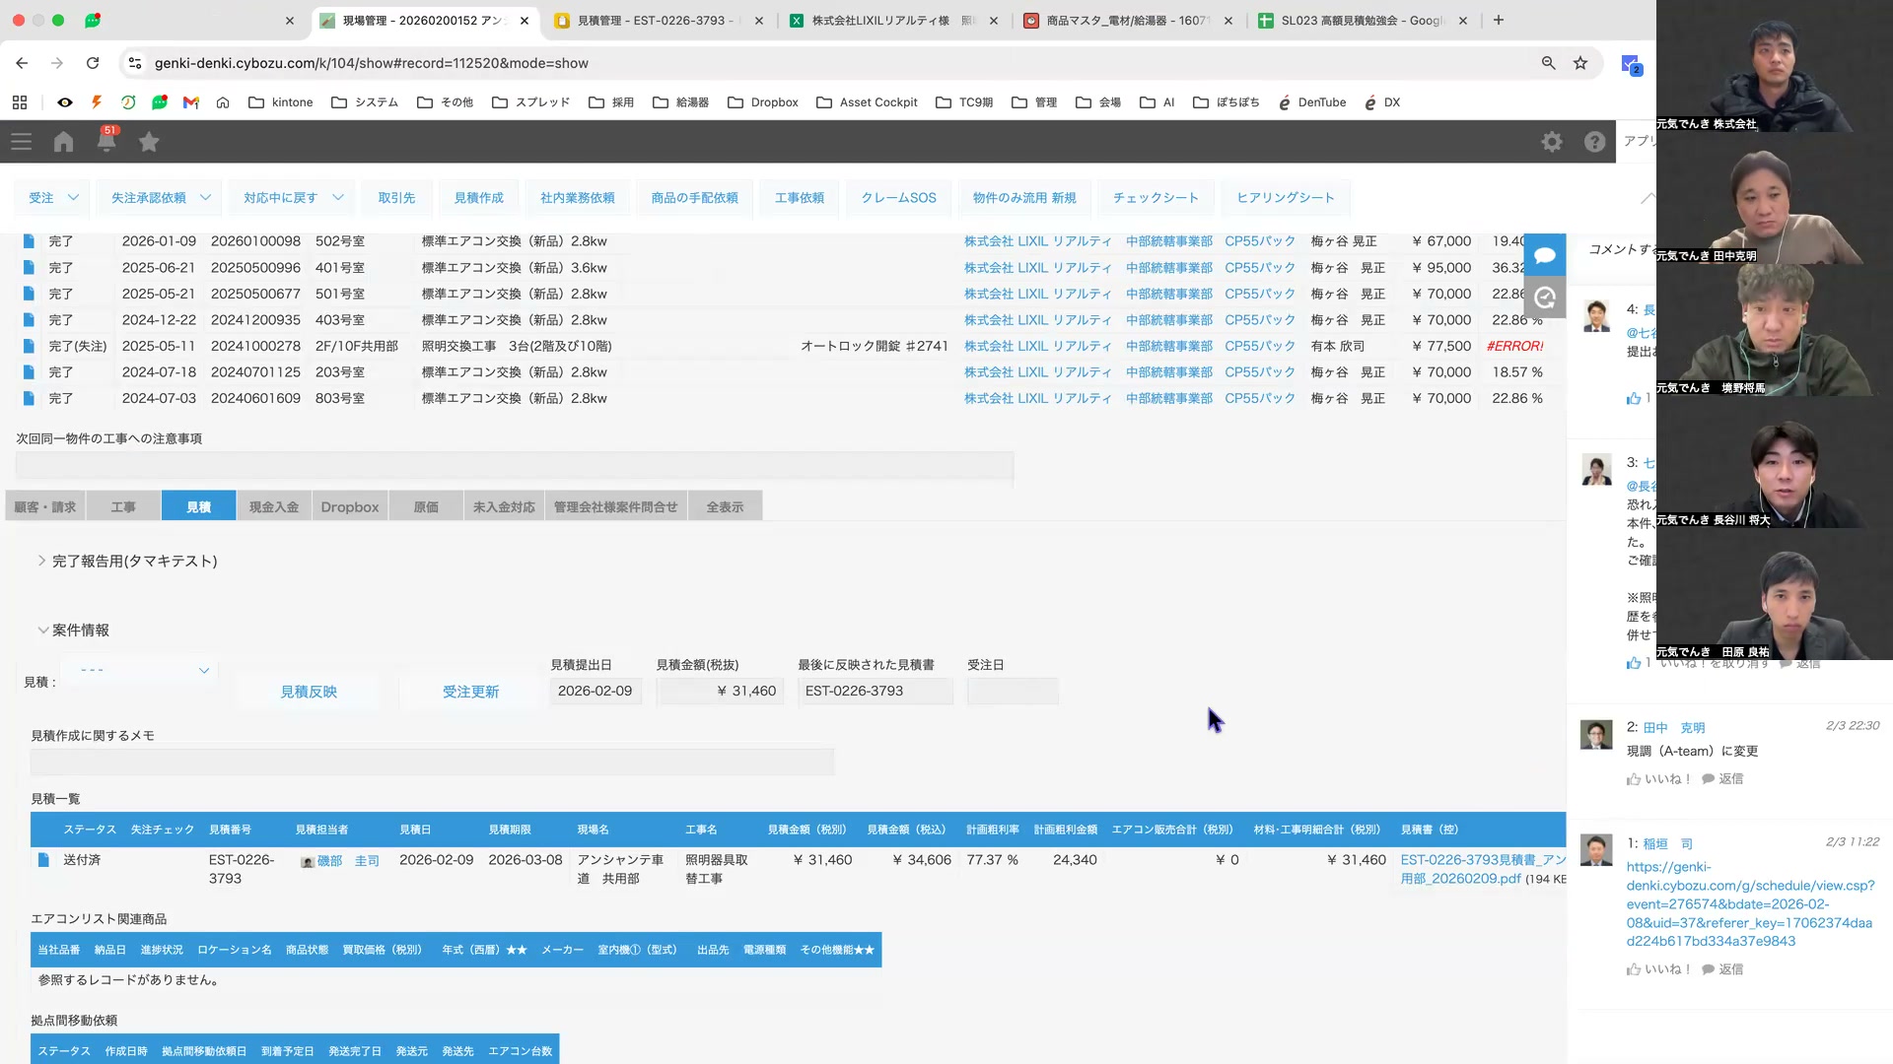Open the lightning bolt bookmark icon

[x=97, y=102]
